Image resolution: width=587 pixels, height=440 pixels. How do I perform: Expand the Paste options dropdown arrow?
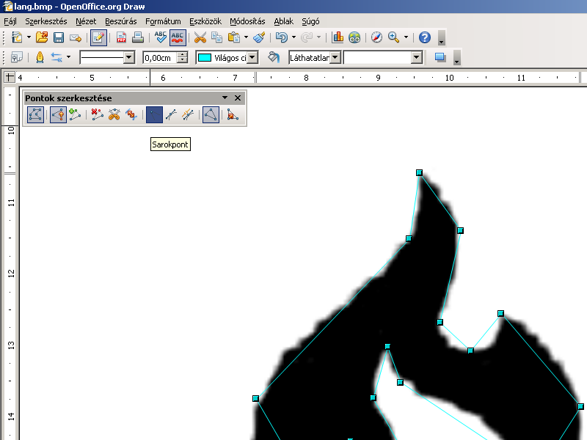coord(246,37)
